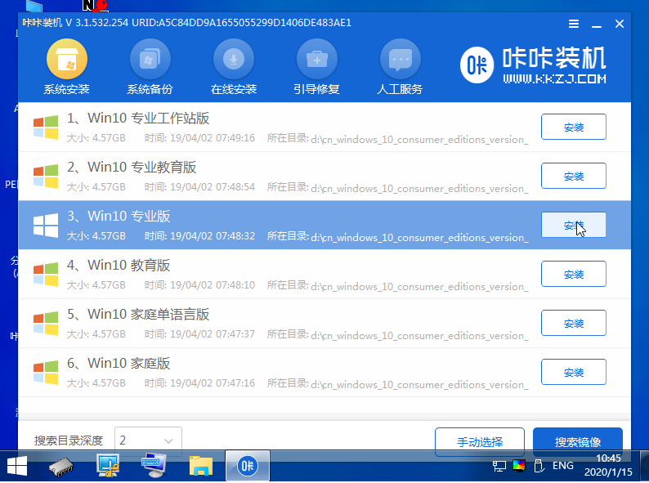Open the Windows Start button
The image size is (649, 483).
[x=17, y=467]
